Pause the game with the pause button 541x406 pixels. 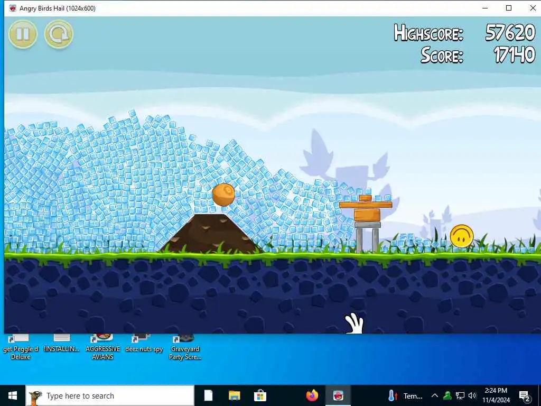click(x=23, y=34)
